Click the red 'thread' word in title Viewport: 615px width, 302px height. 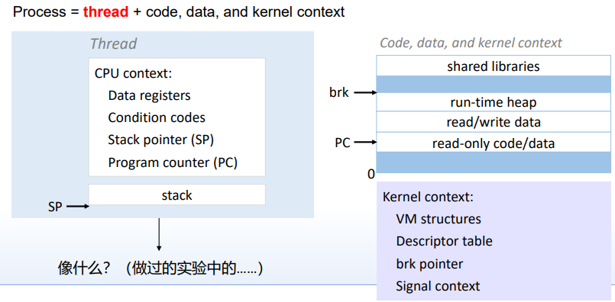click(x=105, y=11)
